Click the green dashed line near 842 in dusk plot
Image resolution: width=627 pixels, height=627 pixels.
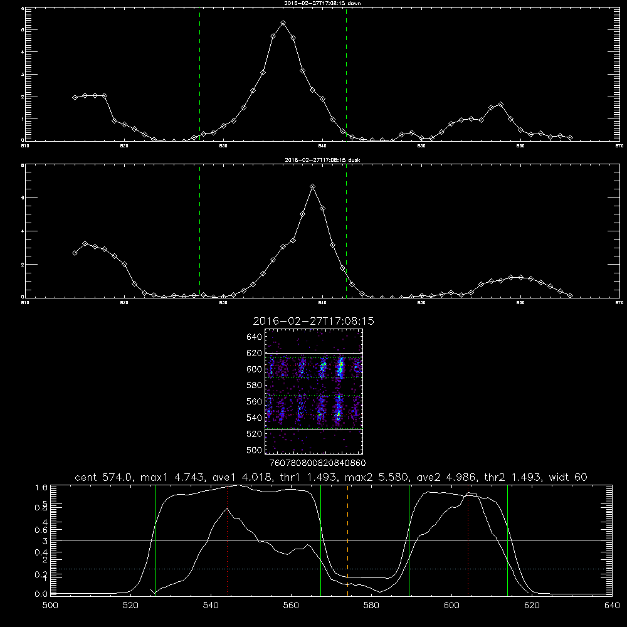click(346, 231)
